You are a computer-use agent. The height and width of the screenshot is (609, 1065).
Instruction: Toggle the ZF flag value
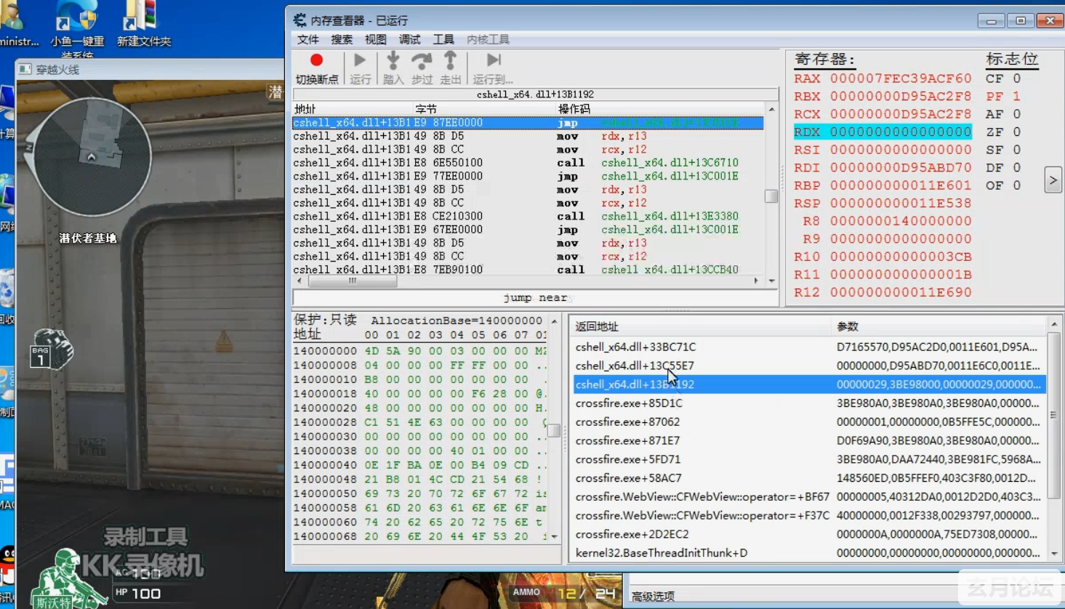pyautogui.click(x=1016, y=132)
